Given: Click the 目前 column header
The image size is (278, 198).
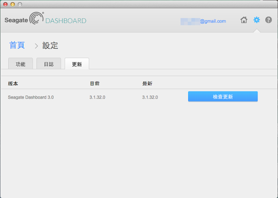Looking at the screenshot, I should tap(95, 83).
